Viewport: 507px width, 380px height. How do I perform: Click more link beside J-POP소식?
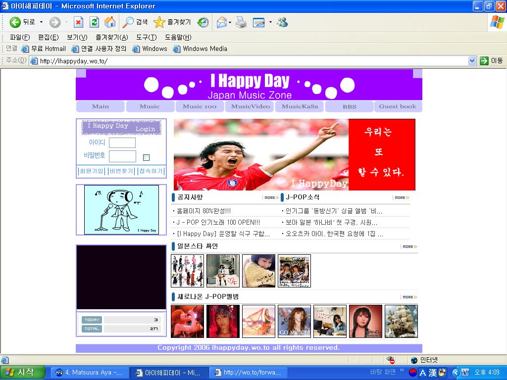click(x=401, y=197)
